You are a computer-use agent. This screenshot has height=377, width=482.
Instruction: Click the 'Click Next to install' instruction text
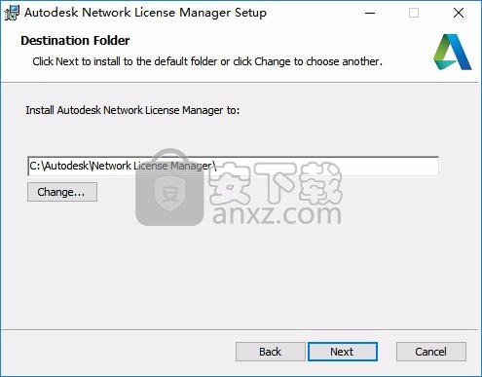pyautogui.click(x=207, y=61)
